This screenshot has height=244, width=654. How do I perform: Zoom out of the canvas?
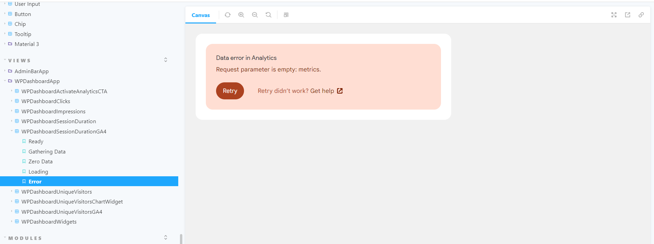tap(255, 15)
